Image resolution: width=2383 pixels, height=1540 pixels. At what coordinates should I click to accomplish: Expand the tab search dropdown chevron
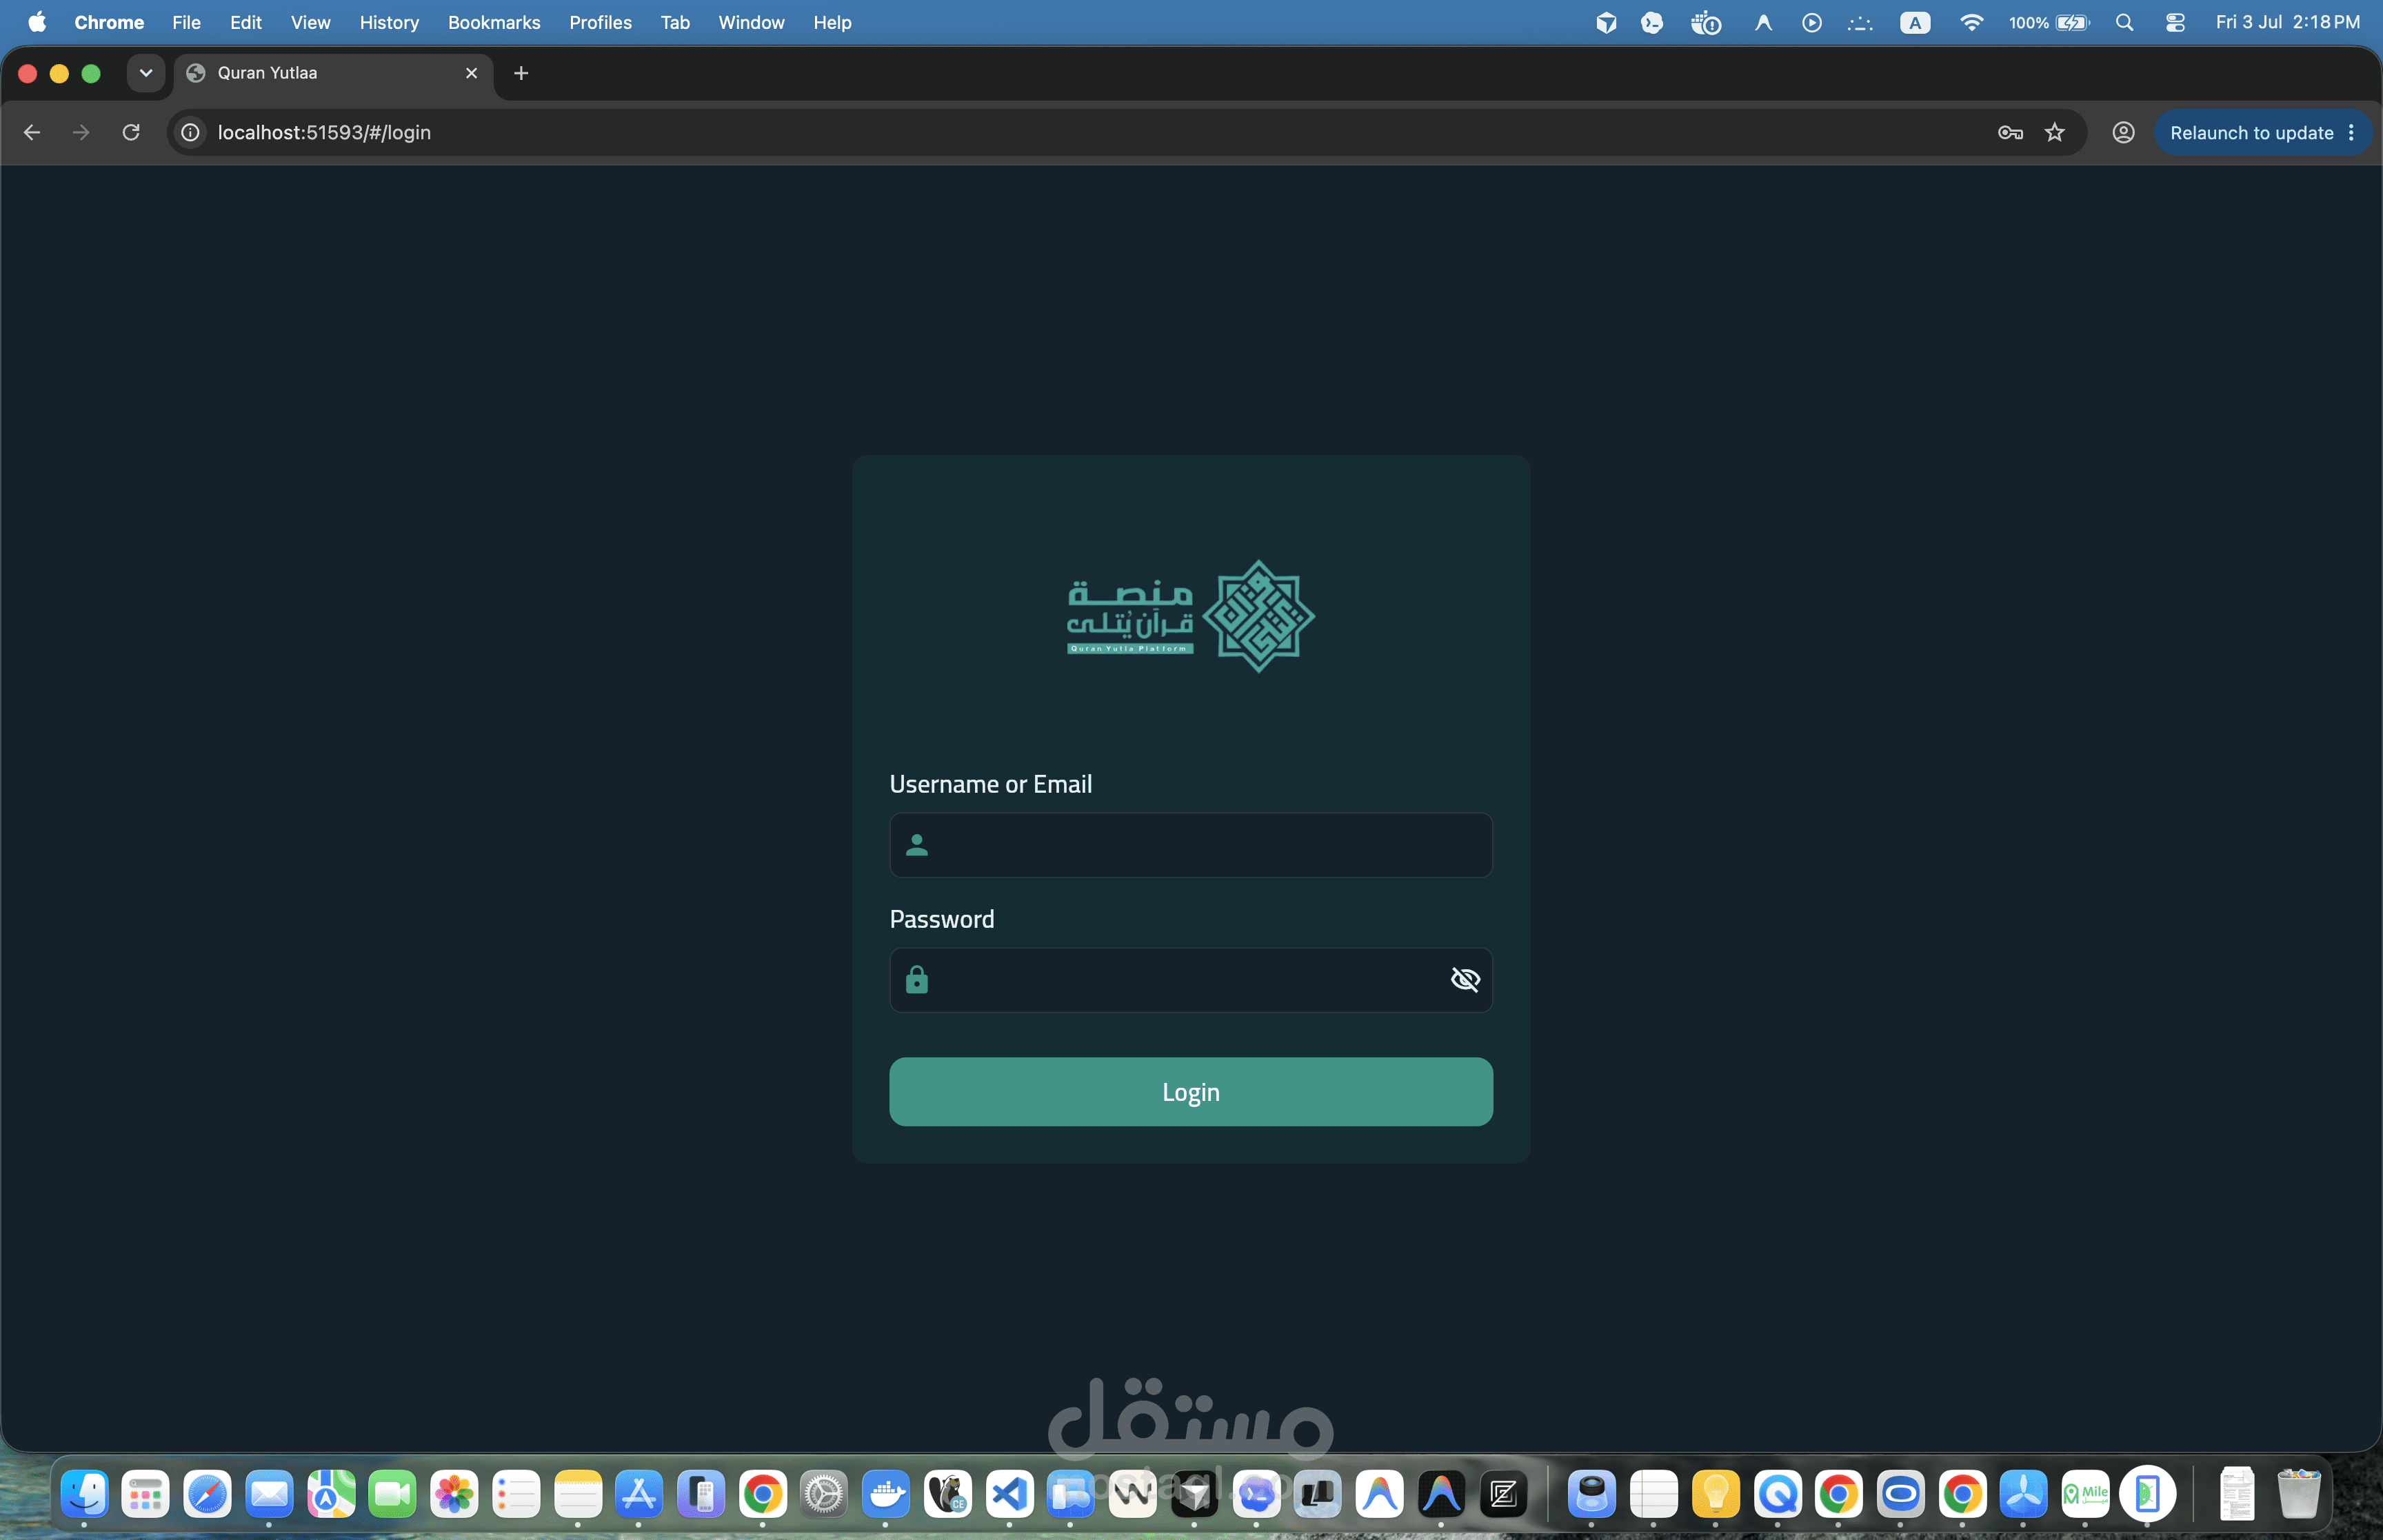pos(146,73)
